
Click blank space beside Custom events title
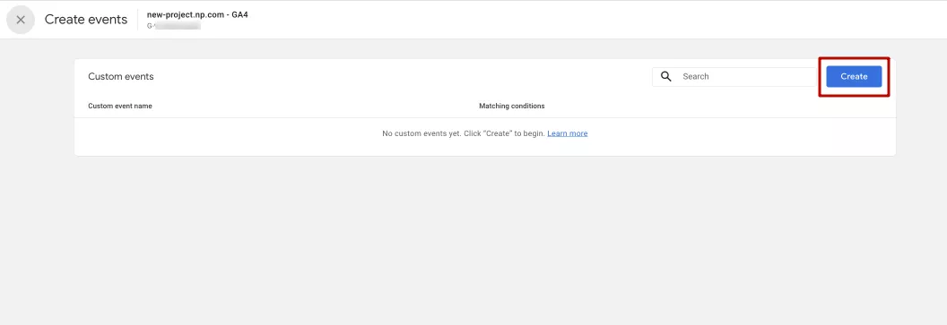pyautogui.click(x=398, y=77)
